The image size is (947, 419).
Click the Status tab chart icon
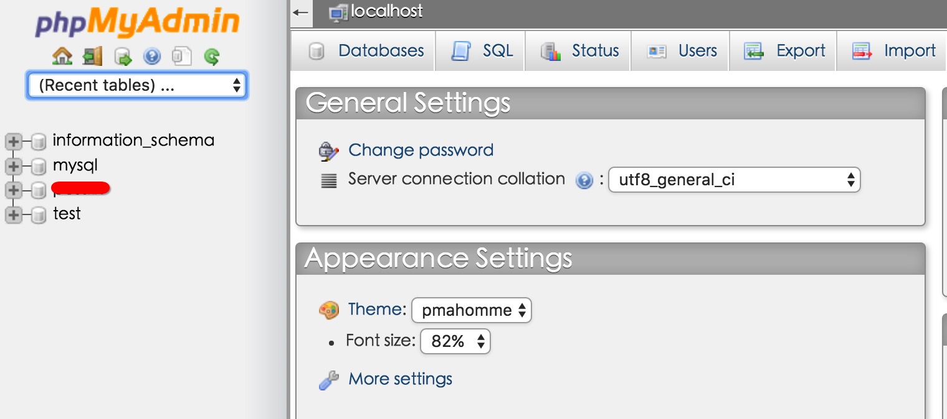pyautogui.click(x=551, y=52)
